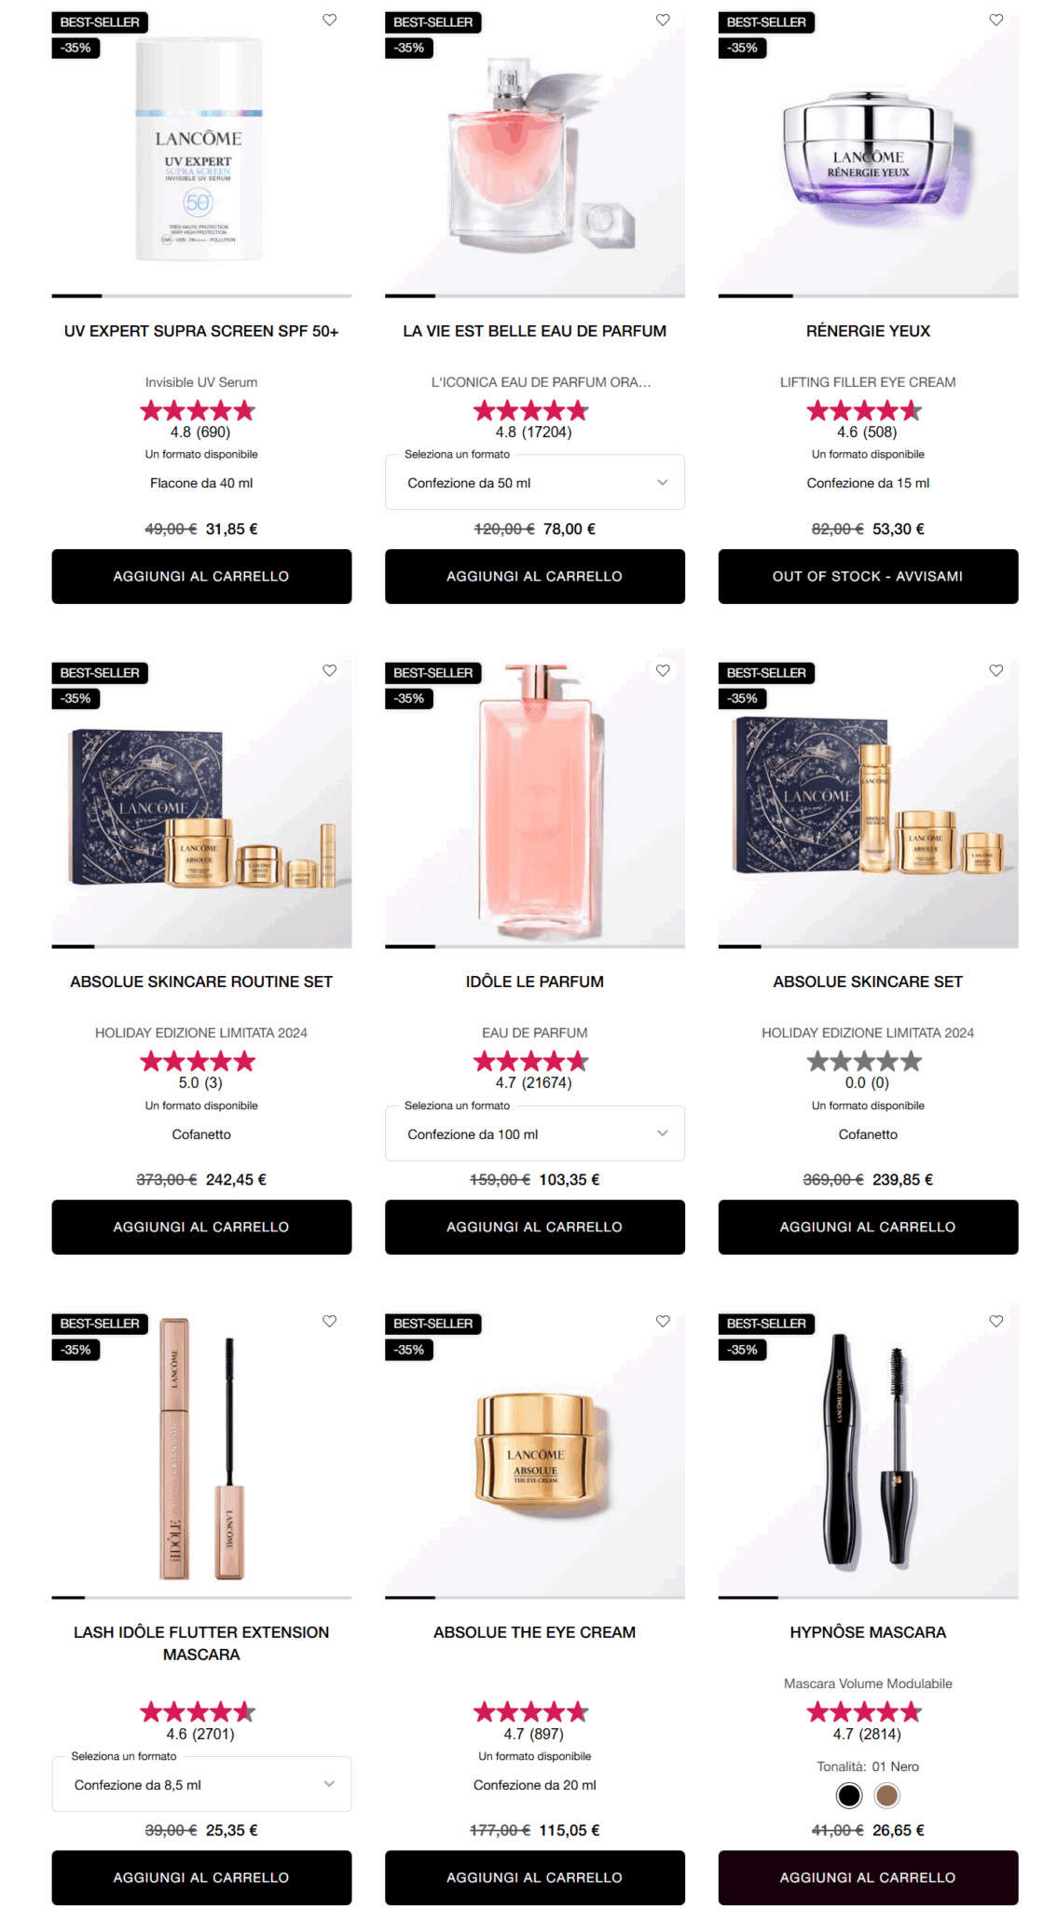The height and width of the screenshot is (1909, 1043).
Task: Add UV Expert Supra Screen to wishlist
Action: point(329,20)
